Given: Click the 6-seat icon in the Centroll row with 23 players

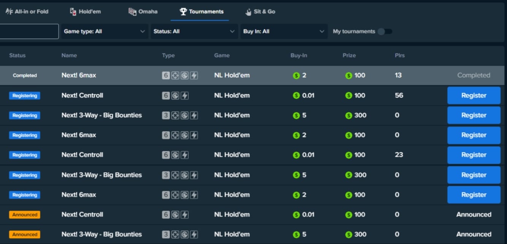Looking at the screenshot, I should (x=165, y=155).
